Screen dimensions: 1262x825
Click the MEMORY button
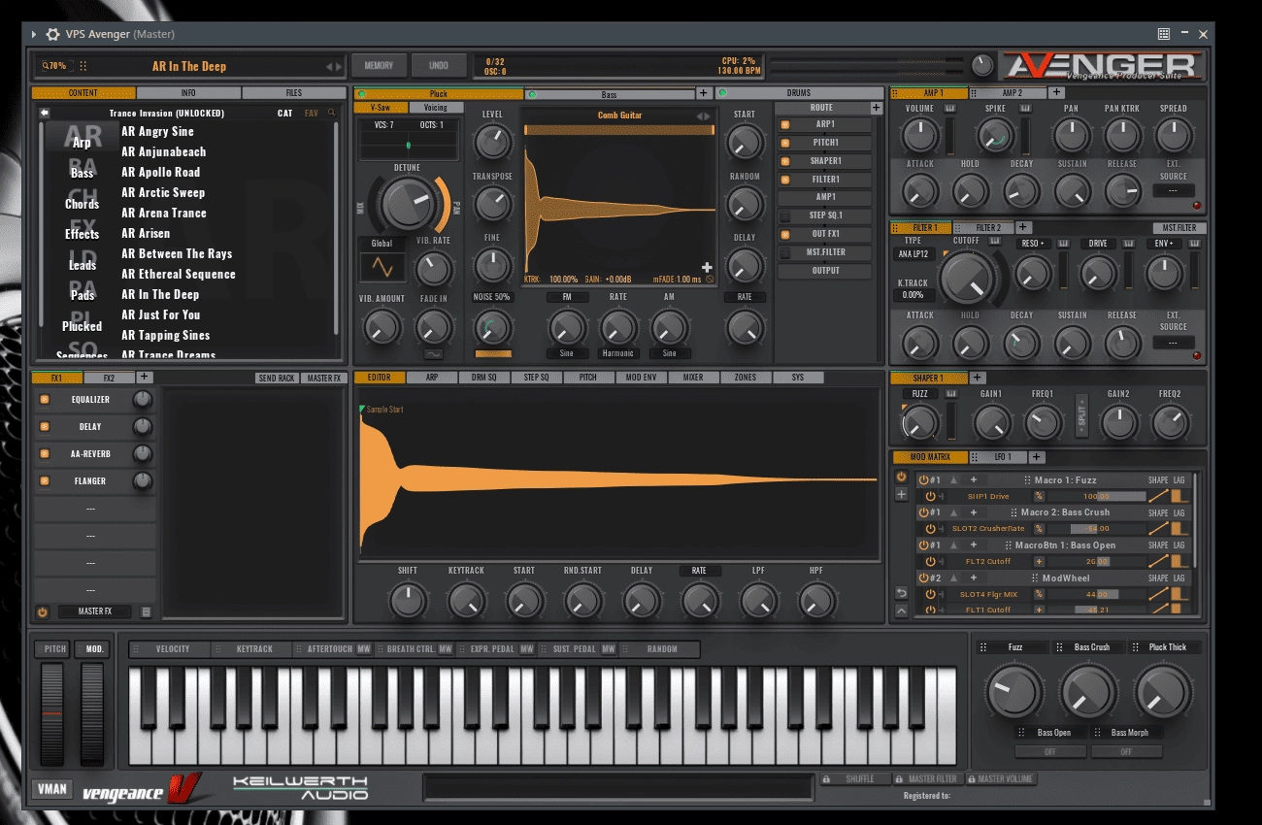(379, 66)
